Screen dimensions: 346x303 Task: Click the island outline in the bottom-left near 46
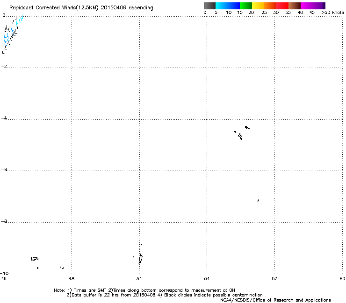point(35,259)
